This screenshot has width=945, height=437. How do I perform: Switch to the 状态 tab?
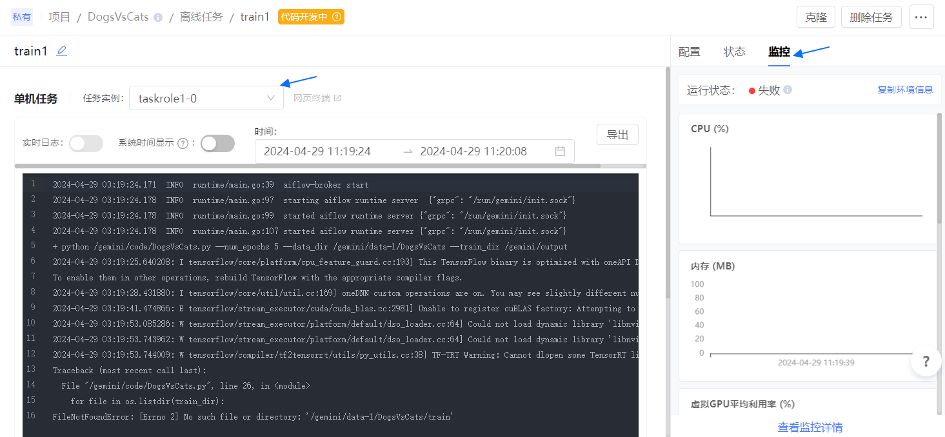pyautogui.click(x=734, y=52)
